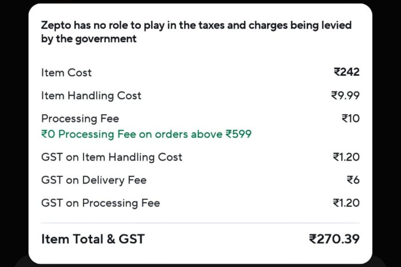Select the Item Cost label
401x267 pixels.
pos(66,72)
